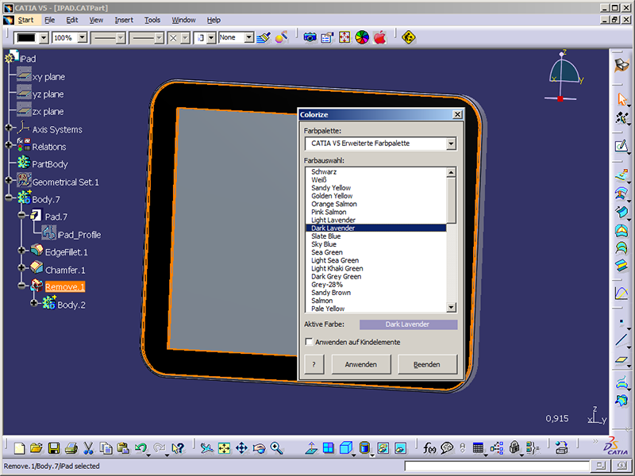This screenshot has height=476, width=635.
Task: Expand the Chamfer.1 tree node
Action: [x=22, y=268]
